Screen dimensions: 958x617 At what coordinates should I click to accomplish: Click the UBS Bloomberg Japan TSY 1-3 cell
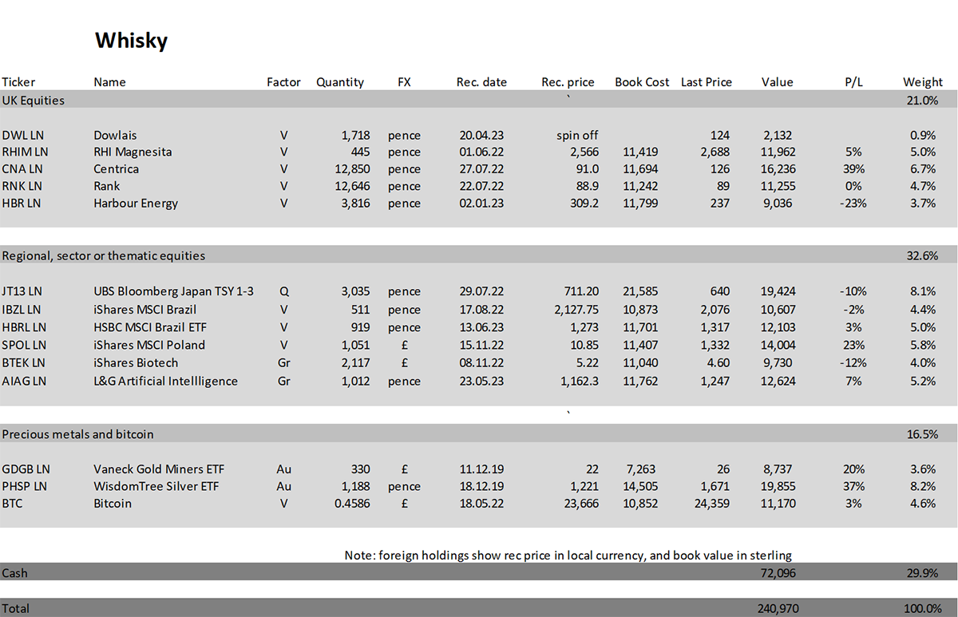[x=173, y=291]
